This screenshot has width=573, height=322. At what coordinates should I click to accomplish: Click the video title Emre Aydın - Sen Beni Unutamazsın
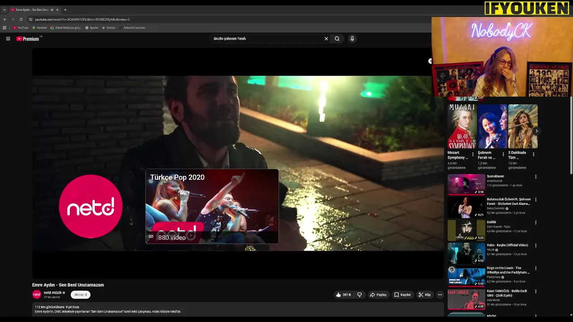(68, 285)
